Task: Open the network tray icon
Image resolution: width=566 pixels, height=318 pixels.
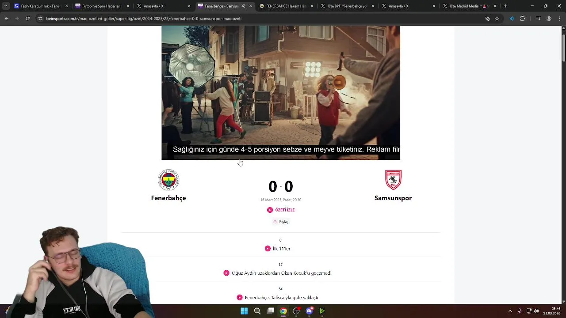Action: click(529, 311)
